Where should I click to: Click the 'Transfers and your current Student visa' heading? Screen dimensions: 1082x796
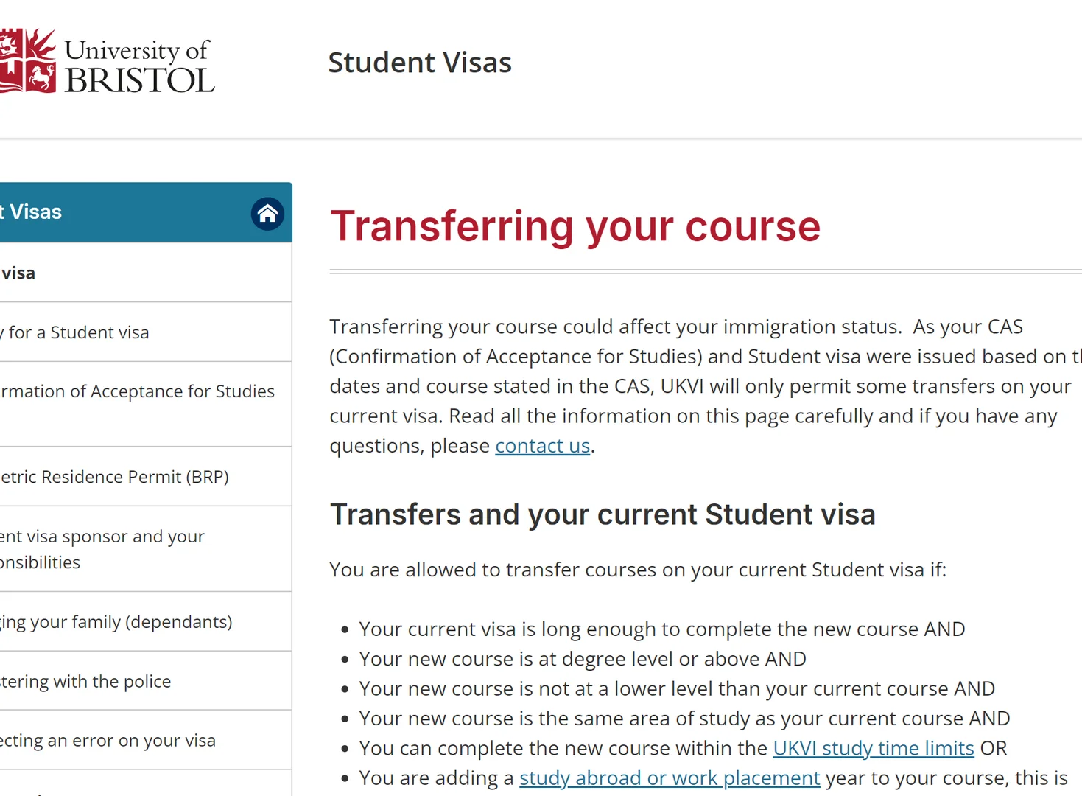click(603, 514)
